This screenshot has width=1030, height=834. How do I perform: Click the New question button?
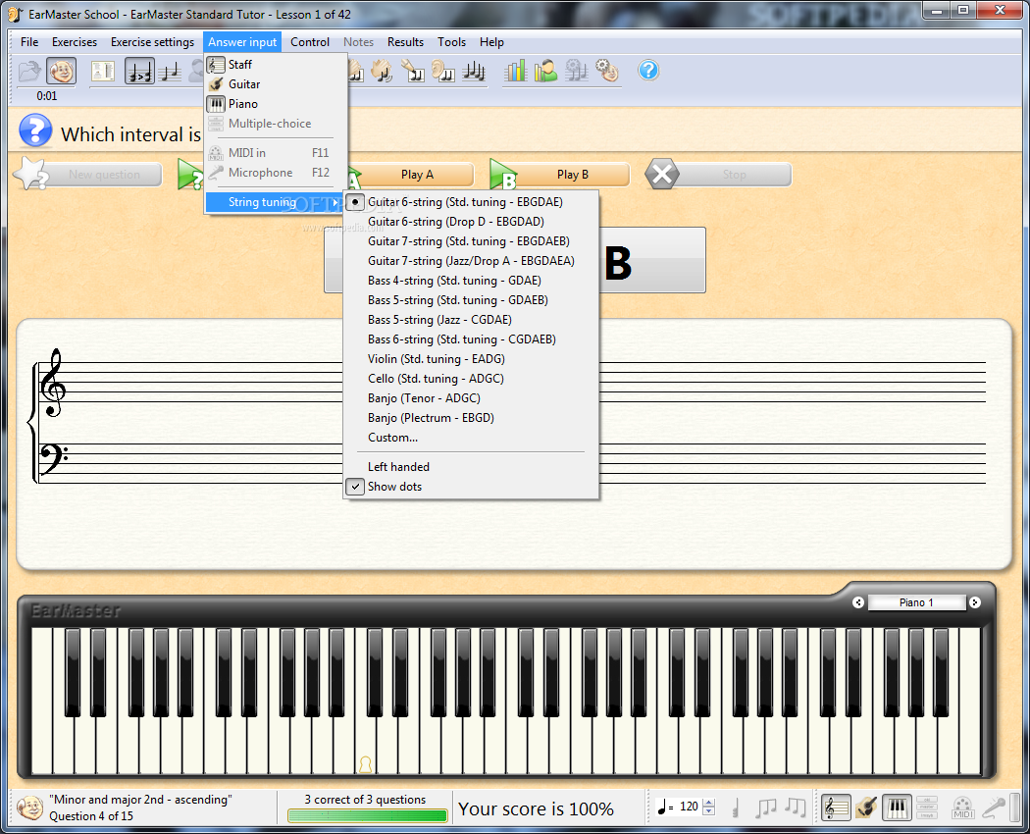pyautogui.click(x=88, y=175)
